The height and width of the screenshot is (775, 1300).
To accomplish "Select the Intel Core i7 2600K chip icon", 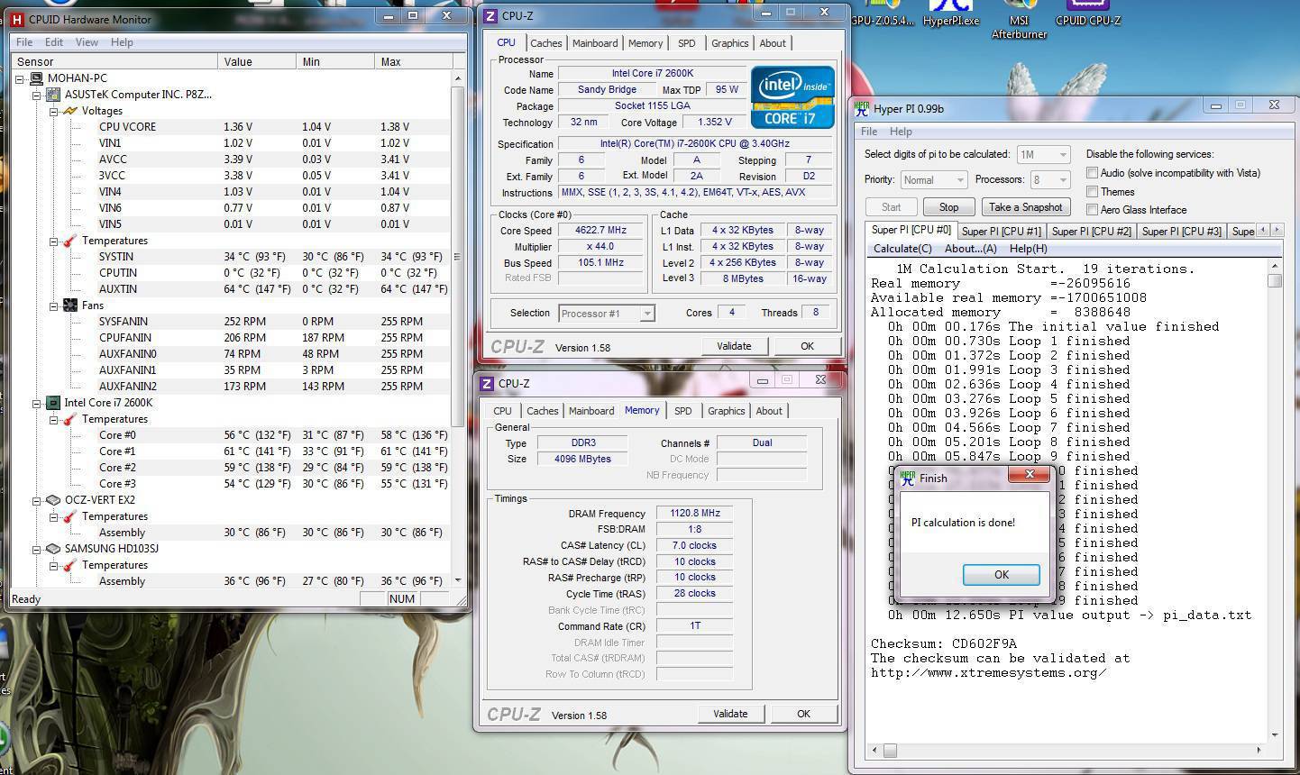I will pos(52,403).
